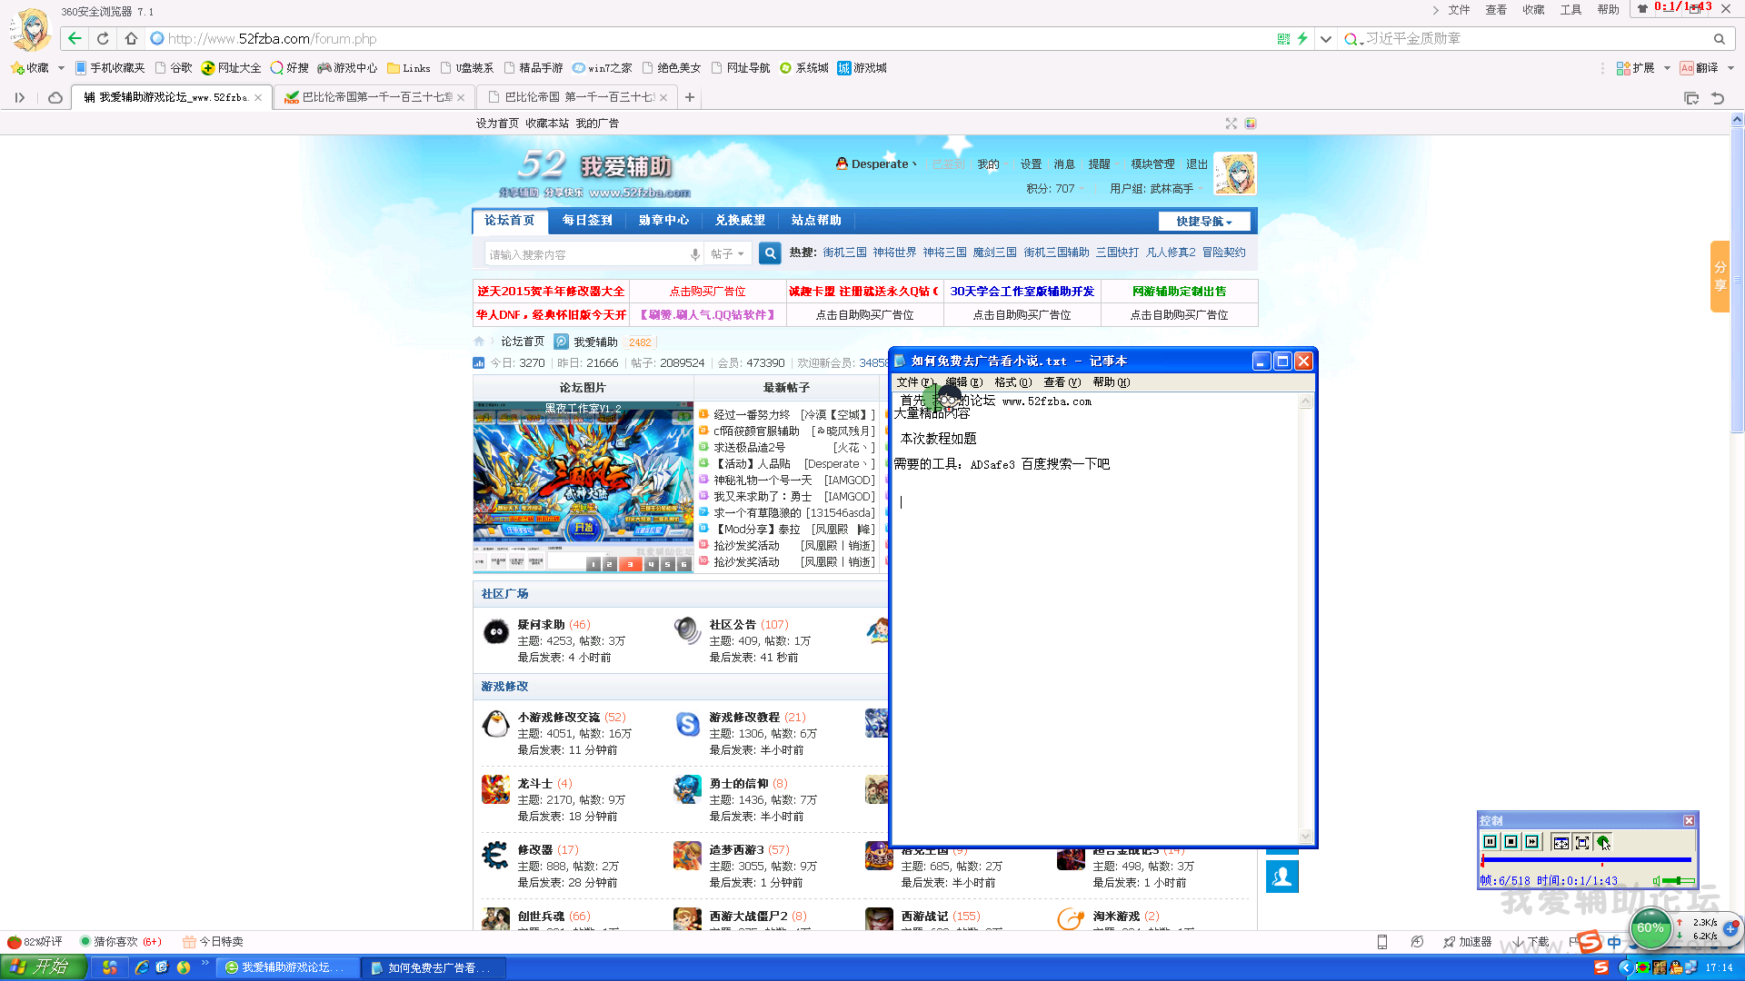The image size is (1745, 981).
Task: Open the address bar history dropdown
Action: [1326, 38]
